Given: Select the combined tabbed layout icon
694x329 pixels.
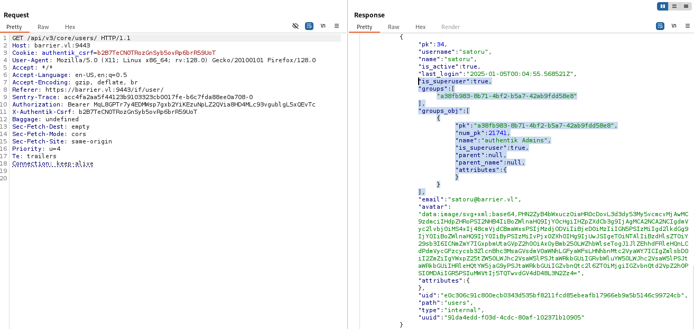Looking at the screenshot, I should [686, 6].
